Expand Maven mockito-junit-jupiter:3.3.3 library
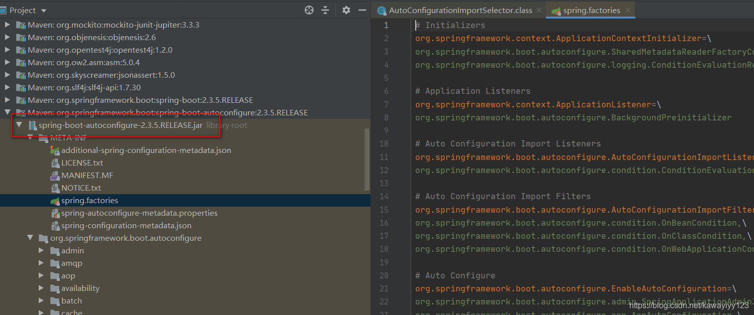 pos(7,25)
